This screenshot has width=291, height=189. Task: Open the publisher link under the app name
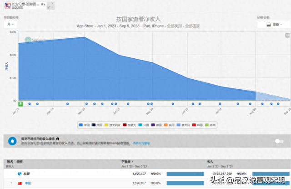pyautogui.click(x=17, y=7)
